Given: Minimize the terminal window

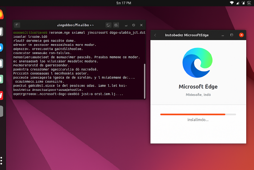Looking at the screenshot, I should [126, 25].
